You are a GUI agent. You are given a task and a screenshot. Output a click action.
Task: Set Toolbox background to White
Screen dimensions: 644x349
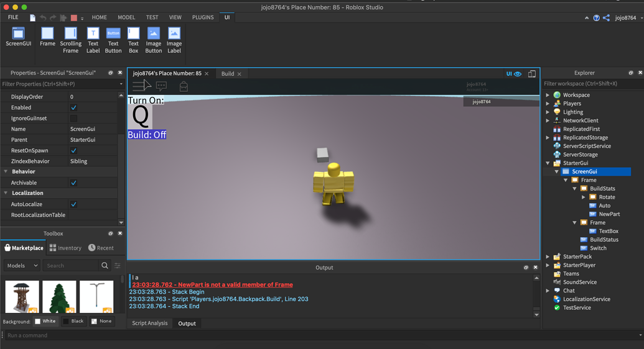pyautogui.click(x=45, y=321)
